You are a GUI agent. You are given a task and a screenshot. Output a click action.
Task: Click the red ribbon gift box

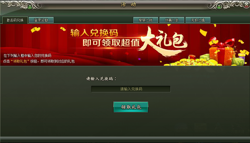pos(222,51)
